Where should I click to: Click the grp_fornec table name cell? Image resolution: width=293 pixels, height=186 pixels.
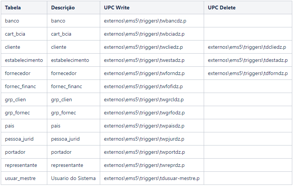(x=24, y=112)
